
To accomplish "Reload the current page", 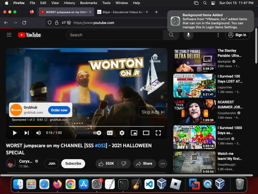I will pos(24,22).
